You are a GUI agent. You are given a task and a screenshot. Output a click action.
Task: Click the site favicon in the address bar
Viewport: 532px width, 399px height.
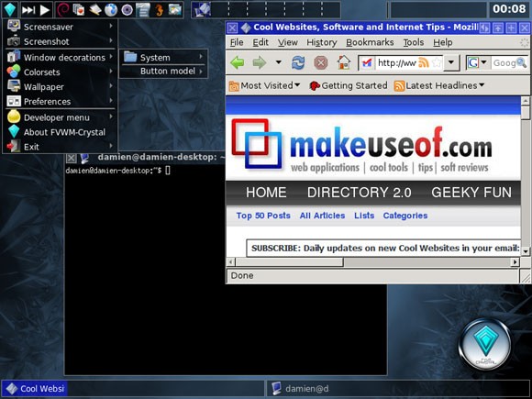pyautogui.click(x=367, y=62)
